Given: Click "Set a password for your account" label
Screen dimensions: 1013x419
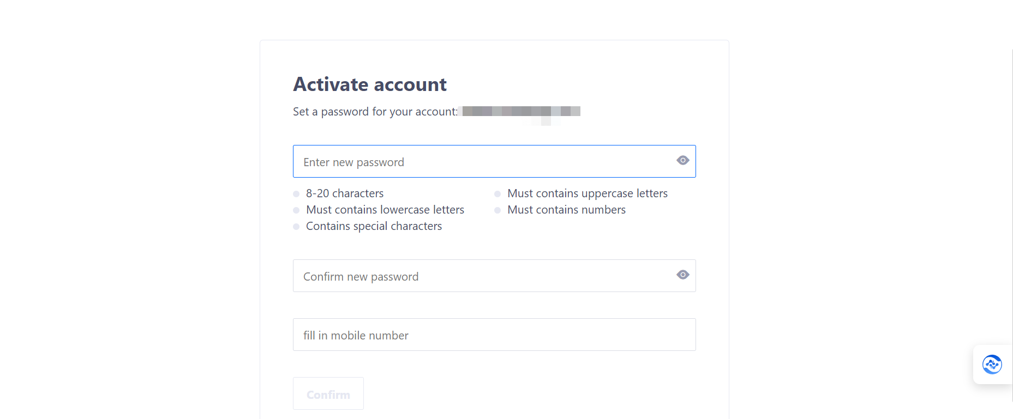Looking at the screenshot, I should pyautogui.click(x=375, y=112).
